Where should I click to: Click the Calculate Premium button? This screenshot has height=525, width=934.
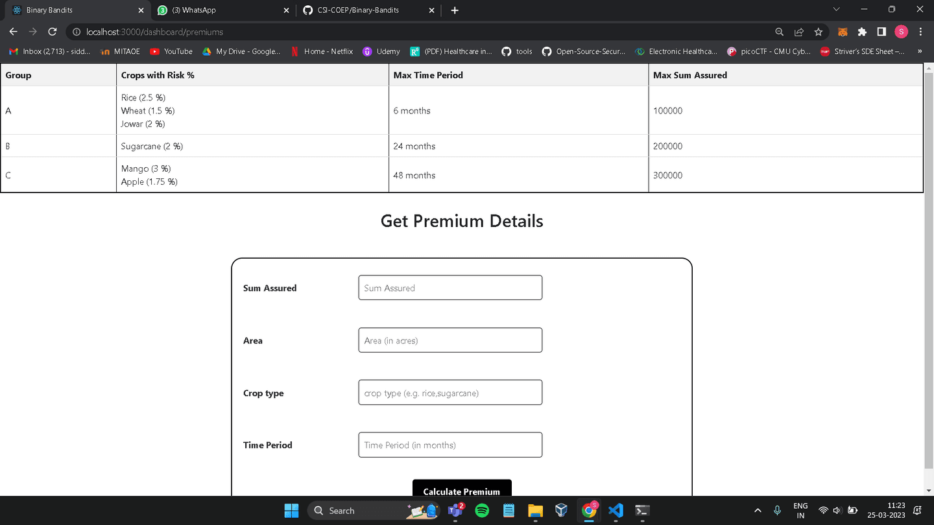(x=462, y=489)
